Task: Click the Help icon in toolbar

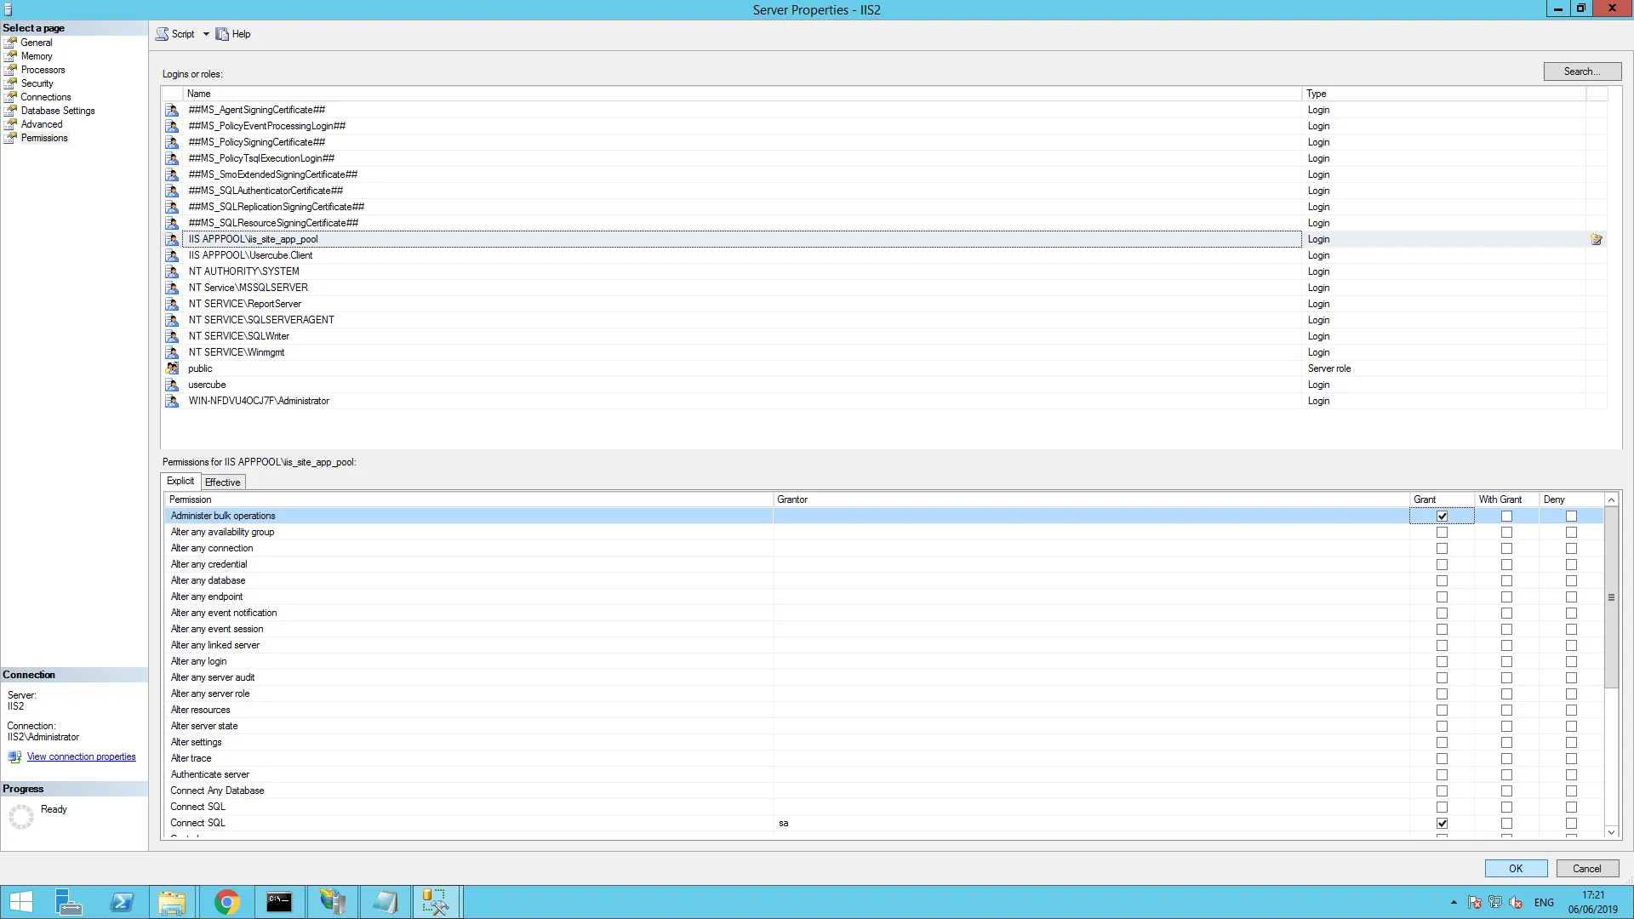Action: pos(222,34)
